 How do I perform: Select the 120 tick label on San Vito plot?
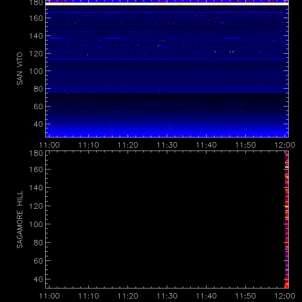pos(36,54)
